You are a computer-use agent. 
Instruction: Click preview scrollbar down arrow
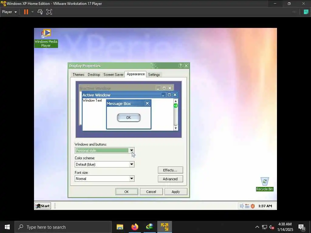tap(176, 128)
